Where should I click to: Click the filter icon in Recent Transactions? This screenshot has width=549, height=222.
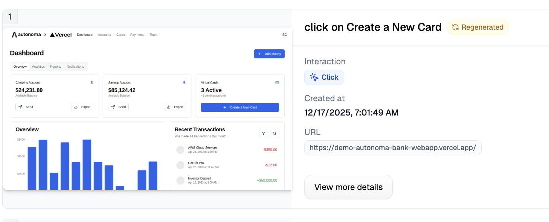pos(264,133)
